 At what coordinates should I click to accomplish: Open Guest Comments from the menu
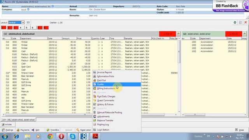click(105, 100)
